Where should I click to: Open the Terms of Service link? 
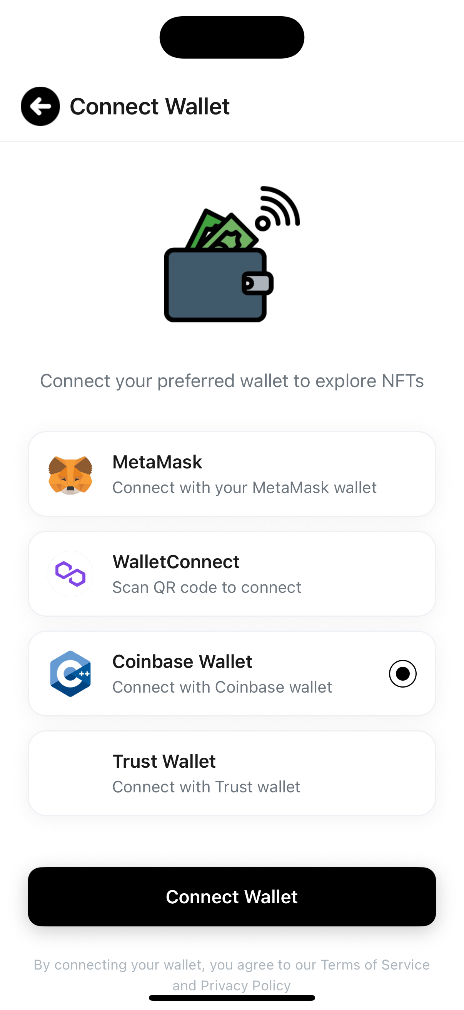(375, 965)
